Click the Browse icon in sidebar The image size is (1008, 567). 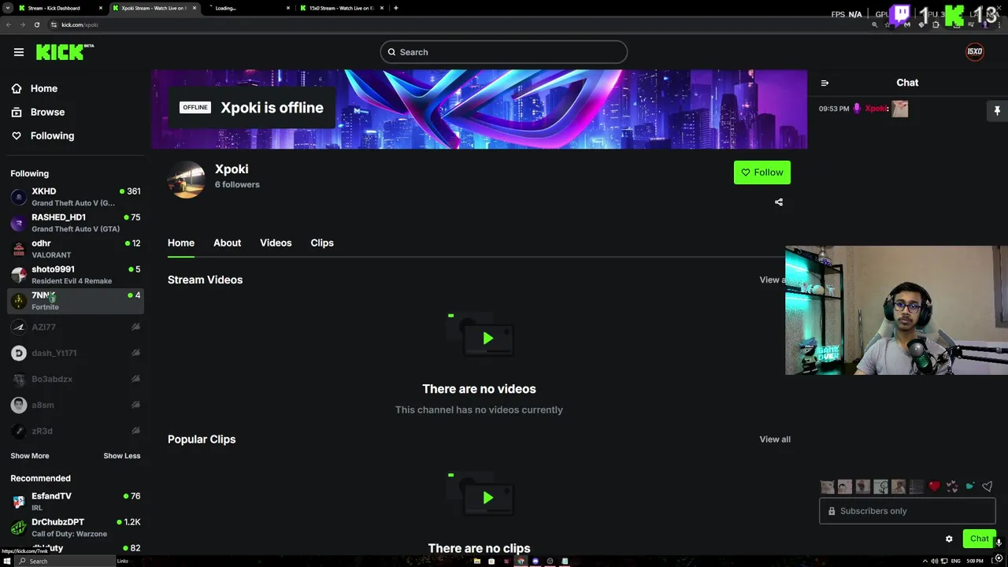coord(17,112)
